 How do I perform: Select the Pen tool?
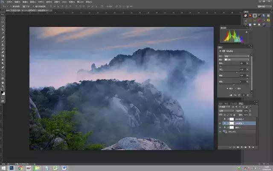3,68
